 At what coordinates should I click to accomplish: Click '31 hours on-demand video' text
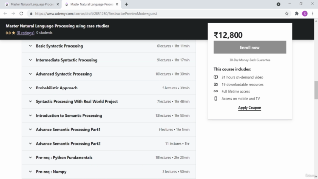click(242, 77)
